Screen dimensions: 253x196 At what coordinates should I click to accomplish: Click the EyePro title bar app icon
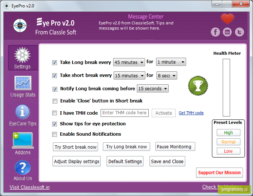(7, 6)
